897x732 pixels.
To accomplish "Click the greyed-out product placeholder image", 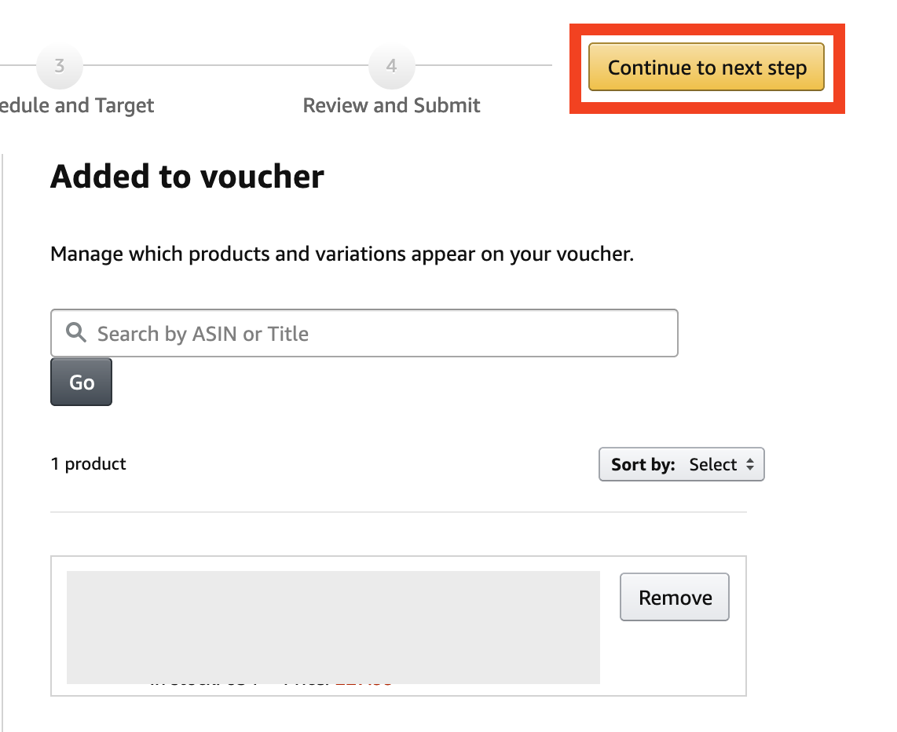I will 333,627.
